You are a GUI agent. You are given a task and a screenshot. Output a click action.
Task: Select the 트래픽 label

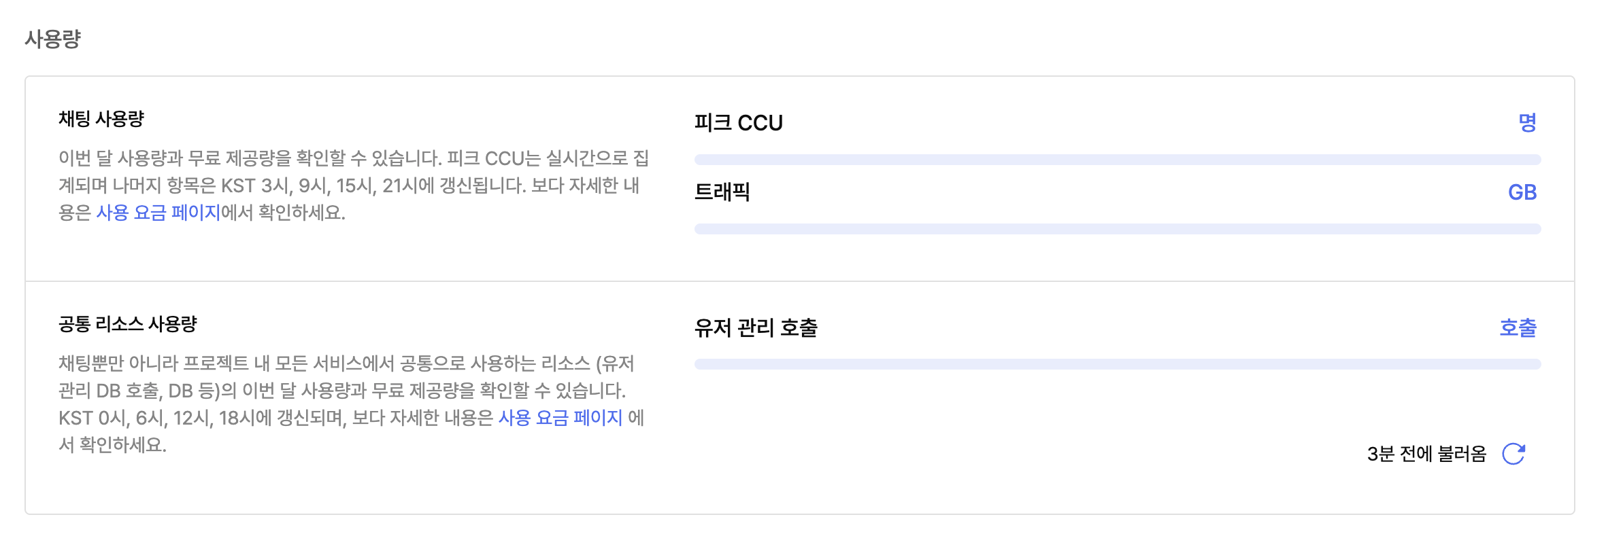pos(722,192)
